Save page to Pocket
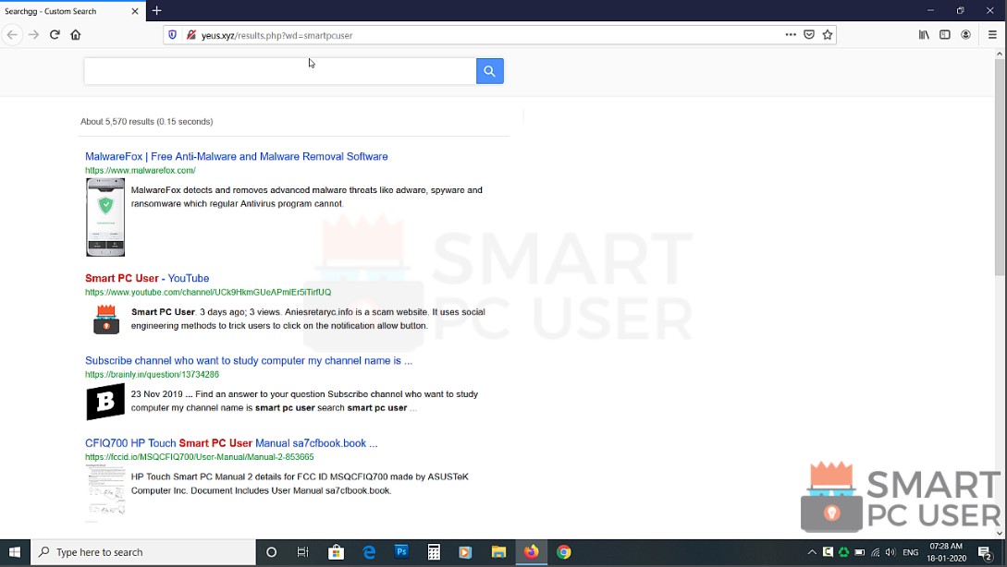Image resolution: width=1007 pixels, height=567 pixels. (809, 34)
